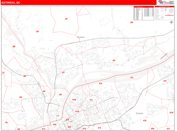Click the K1S postal zone label
Screen dimensions: 177x131
(x=84, y=129)
